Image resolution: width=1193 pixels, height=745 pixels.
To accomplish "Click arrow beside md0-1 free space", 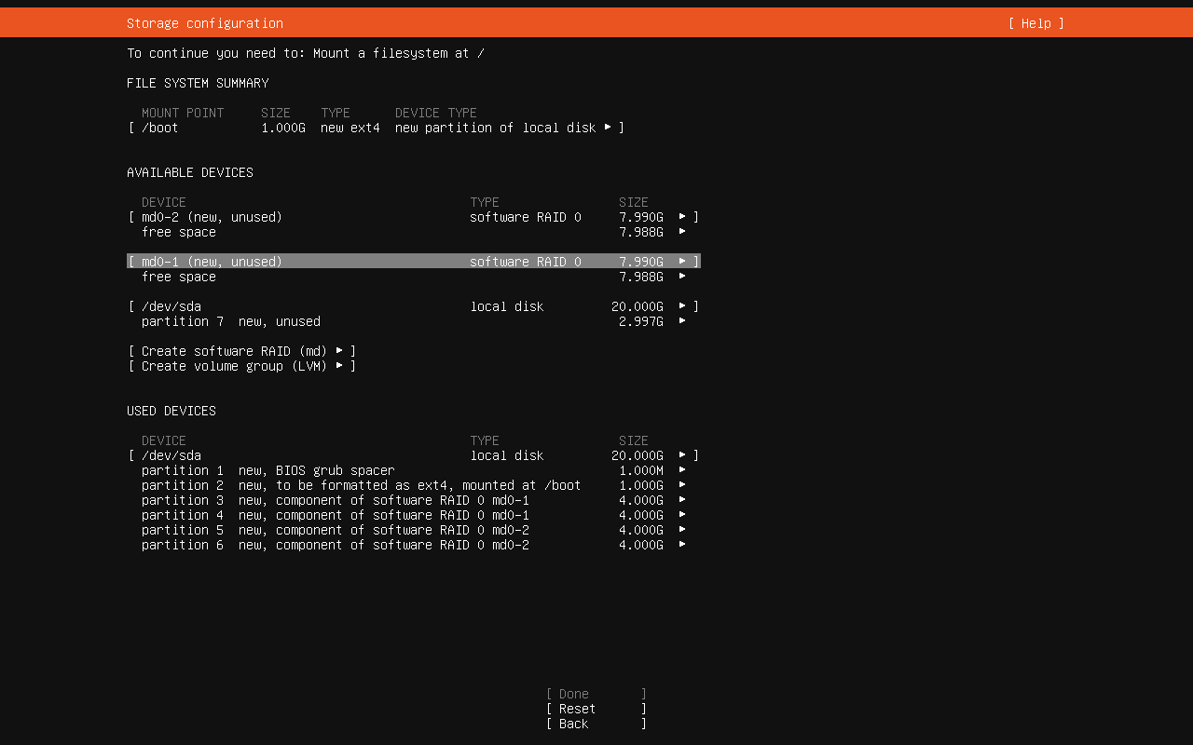I will click(x=682, y=277).
